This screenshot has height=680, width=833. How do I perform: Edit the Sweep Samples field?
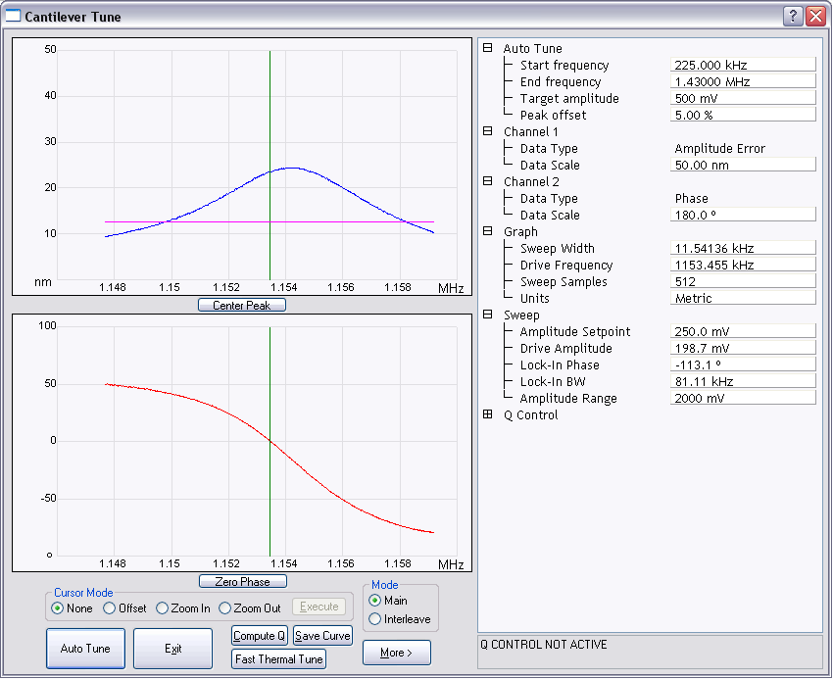pyautogui.click(x=743, y=281)
